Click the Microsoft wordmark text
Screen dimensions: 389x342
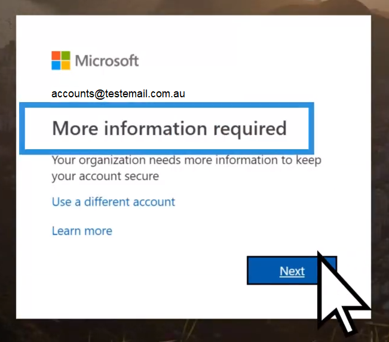[x=107, y=61]
